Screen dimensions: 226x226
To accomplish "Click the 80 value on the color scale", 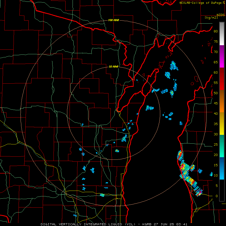I will 216,31.
